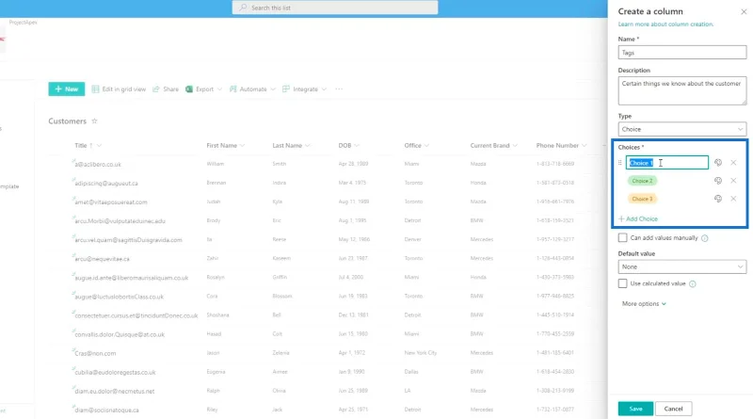Open the Type dropdown showing Choice
The height and width of the screenshot is (419, 753).
(x=681, y=129)
